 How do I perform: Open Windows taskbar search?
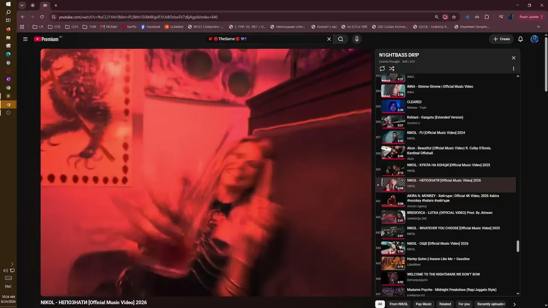point(8,12)
